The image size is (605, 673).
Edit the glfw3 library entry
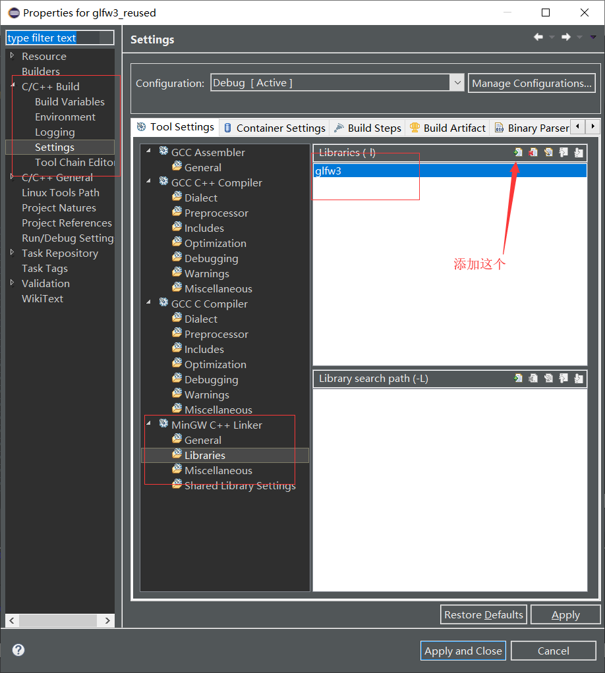pyautogui.click(x=548, y=152)
